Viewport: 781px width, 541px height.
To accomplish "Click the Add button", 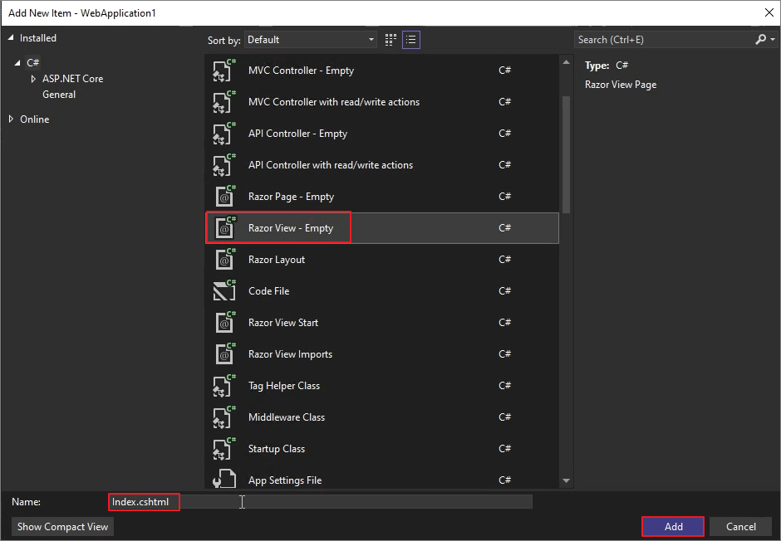I will (673, 527).
